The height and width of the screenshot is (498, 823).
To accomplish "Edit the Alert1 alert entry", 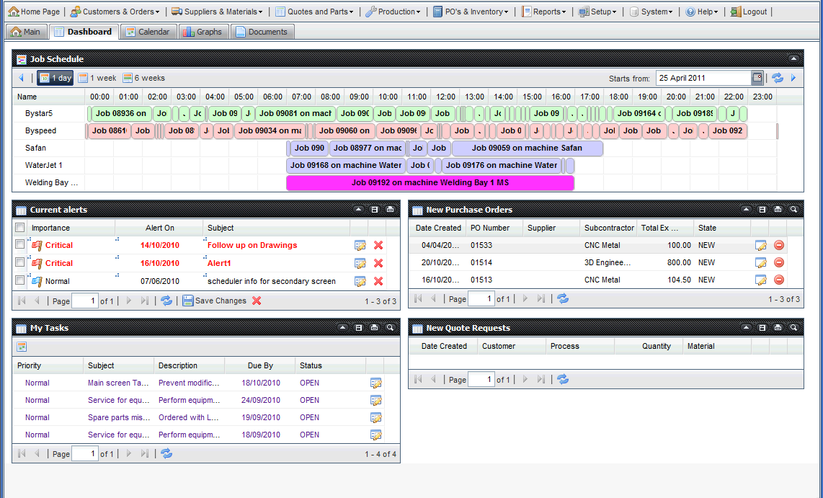I will pos(360,263).
